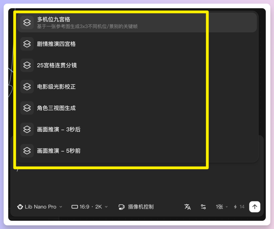Open the 16:9 · 2K resolution dropdown
274x229 pixels.
tap(89, 207)
